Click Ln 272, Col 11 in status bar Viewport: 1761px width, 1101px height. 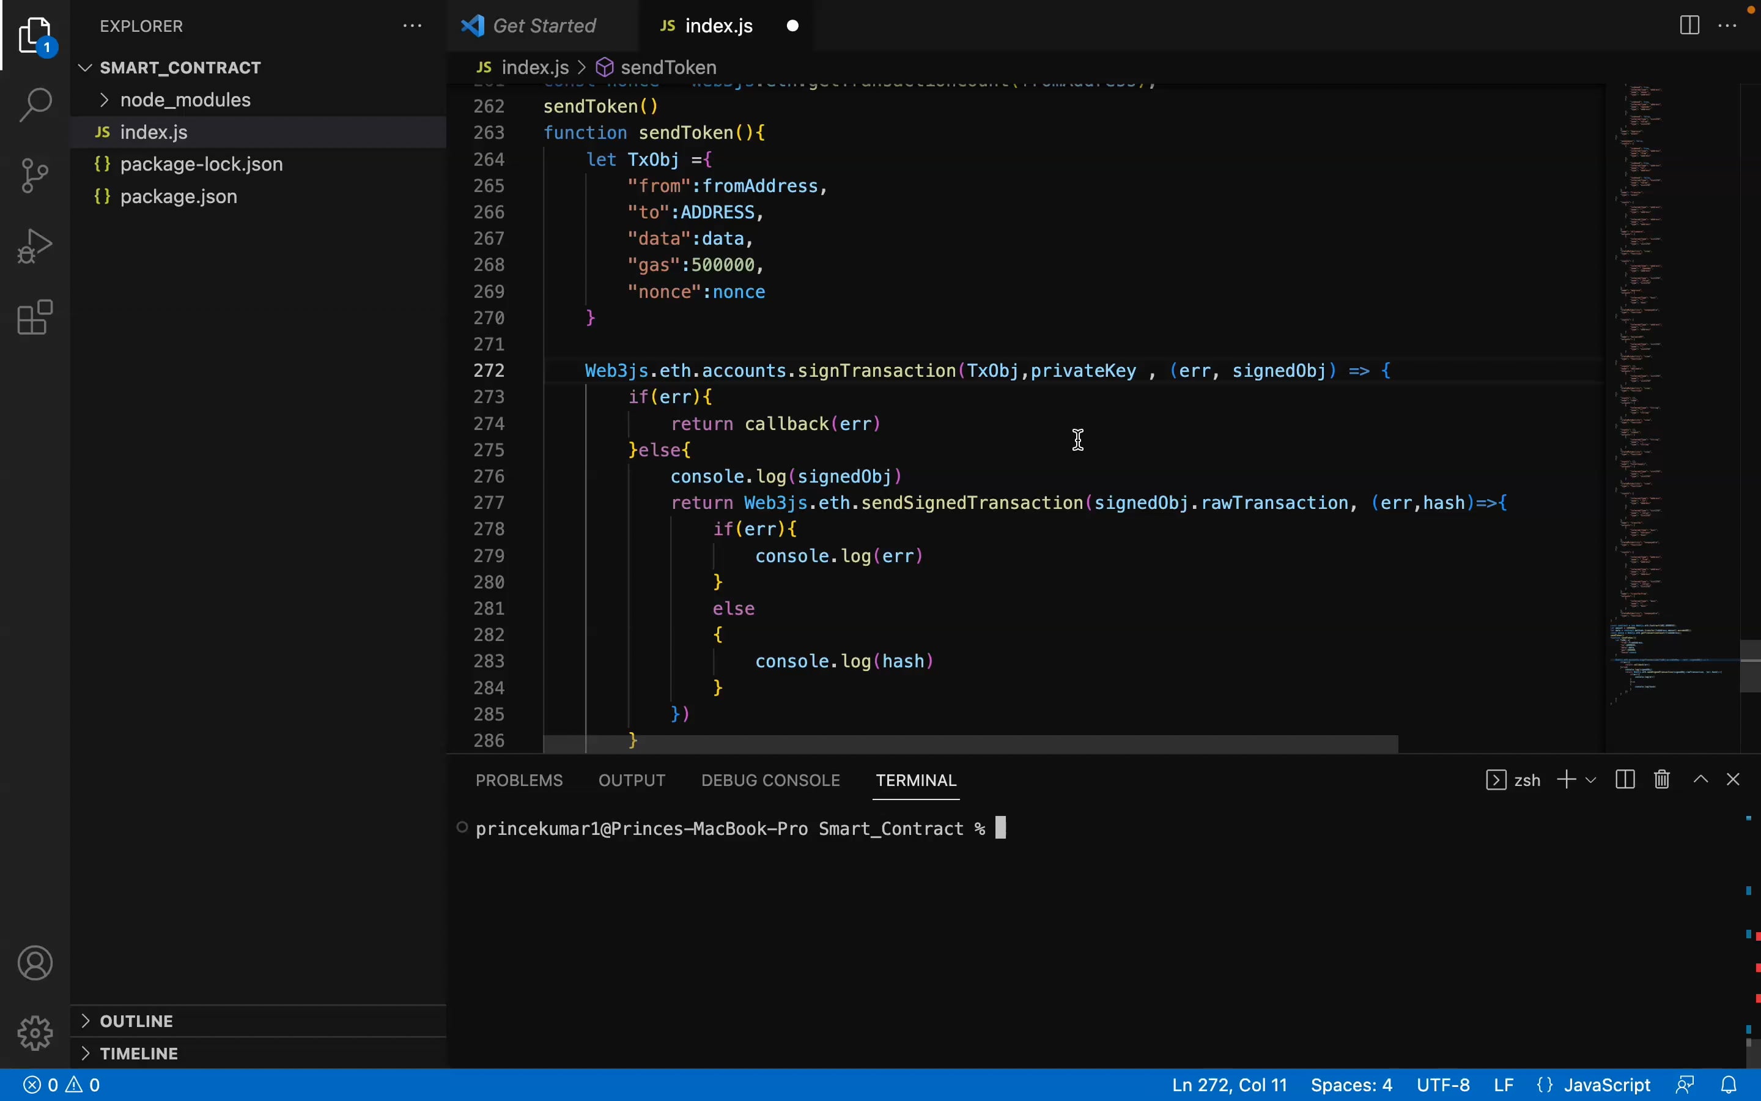(1229, 1085)
